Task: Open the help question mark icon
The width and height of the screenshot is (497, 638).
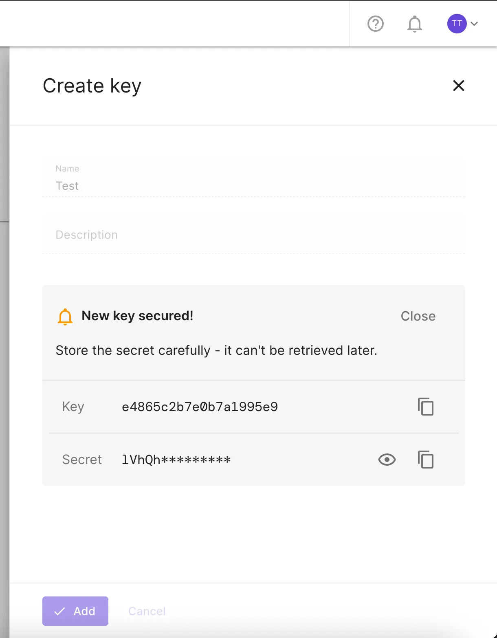Action: (x=375, y=24)
